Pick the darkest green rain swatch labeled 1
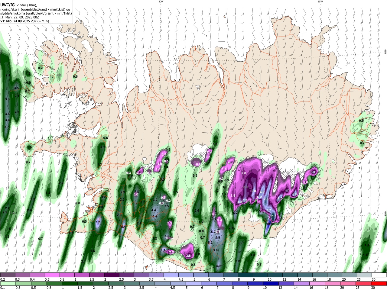This screenshot has width=387, height=290. click(70, 283)
